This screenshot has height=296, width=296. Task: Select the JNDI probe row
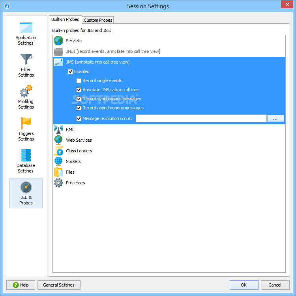pyautogui.click(x=169, y=51)
